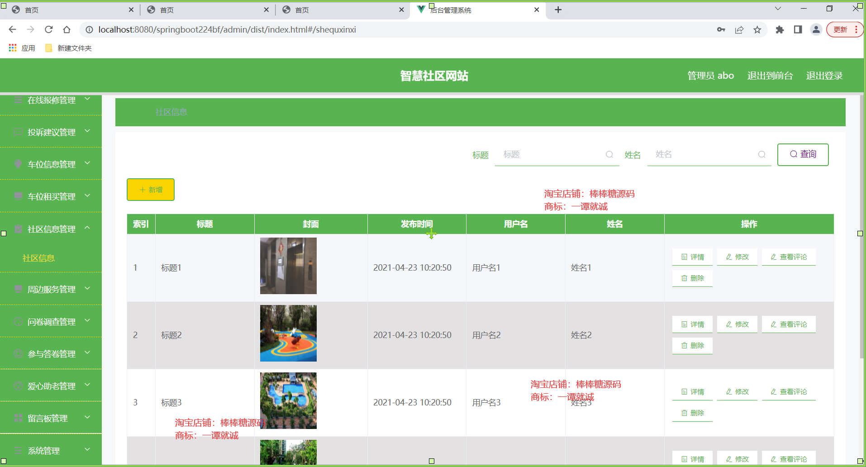Click 查看评论 for 标题2 row
Screen dimensions: 866x467
click(789, 324)
